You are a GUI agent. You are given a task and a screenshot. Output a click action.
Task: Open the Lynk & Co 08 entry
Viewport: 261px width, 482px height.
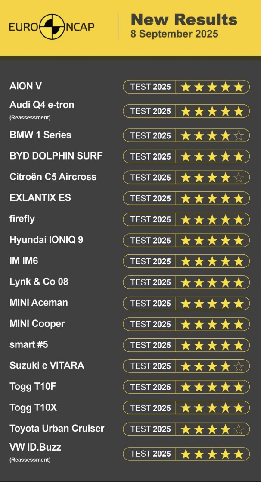[x=39, y=282]
